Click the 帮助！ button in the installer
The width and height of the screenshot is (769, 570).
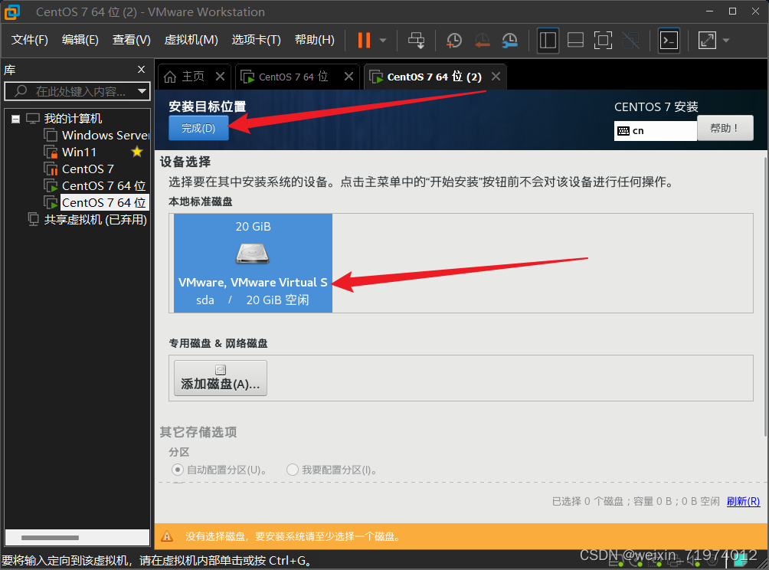click(725, 128)
